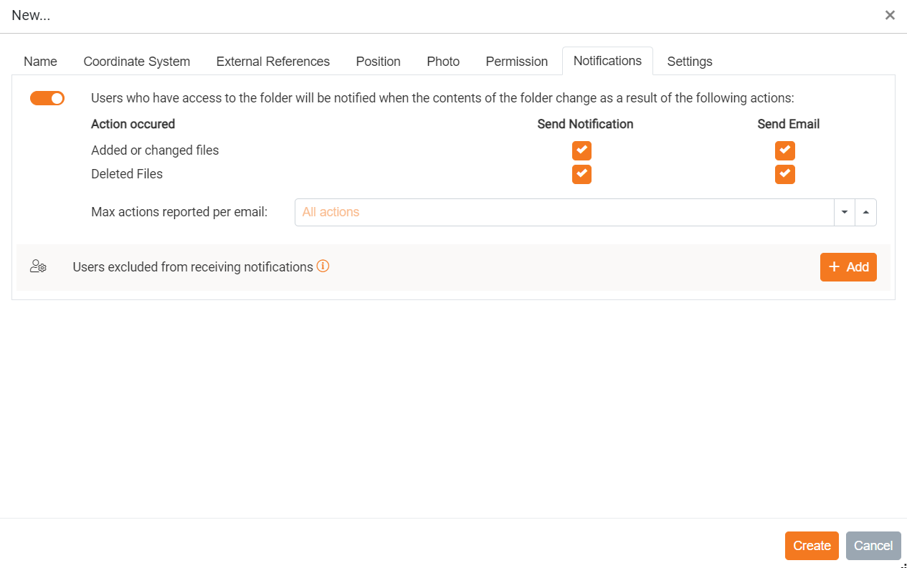
Task: Open the Photo tab
Action: (x=443, y=62)
